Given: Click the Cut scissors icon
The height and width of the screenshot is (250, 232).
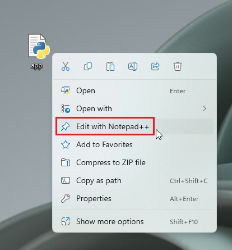Looking at the screenshot, I should (x=66, y=66).
